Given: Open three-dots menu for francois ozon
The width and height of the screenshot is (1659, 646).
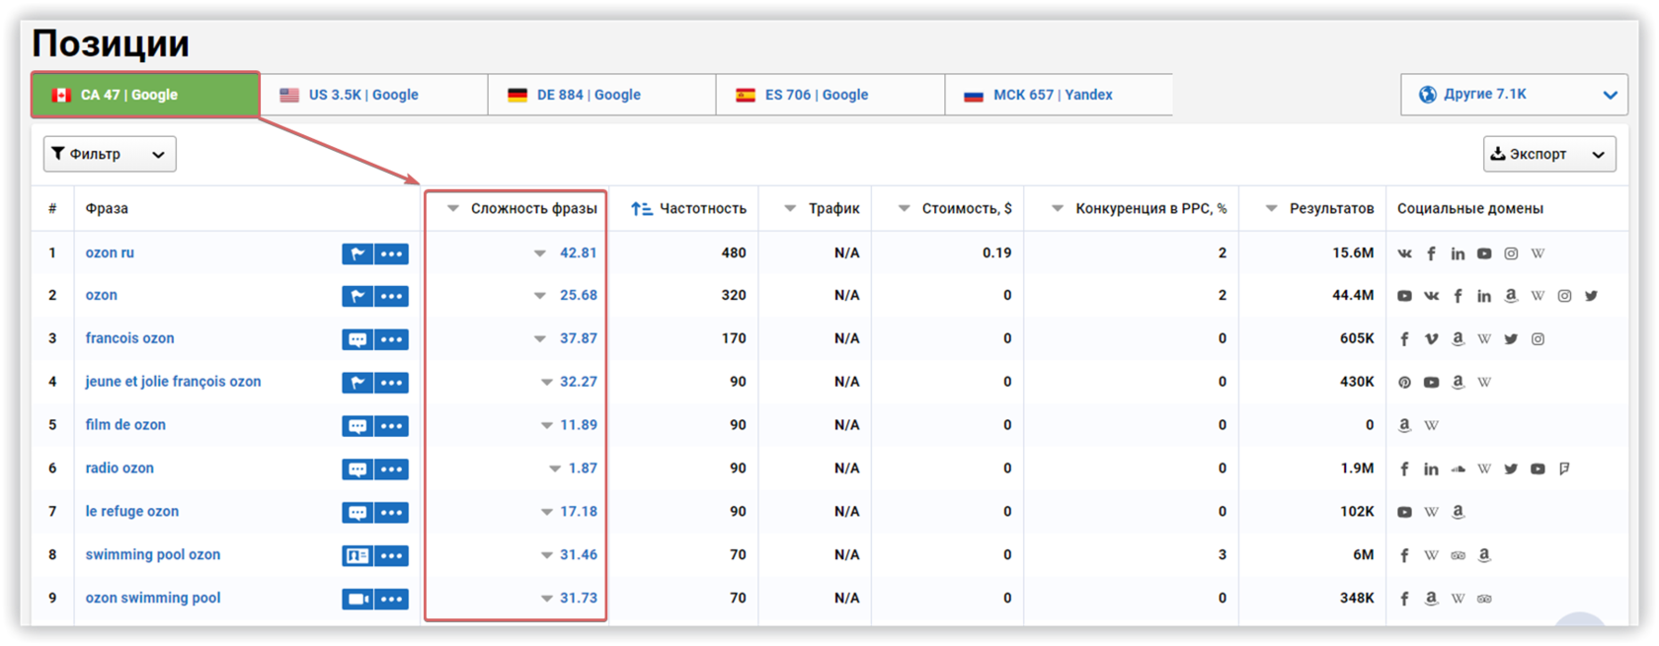Looking at the screenshot, I should (x=392, y=339).
